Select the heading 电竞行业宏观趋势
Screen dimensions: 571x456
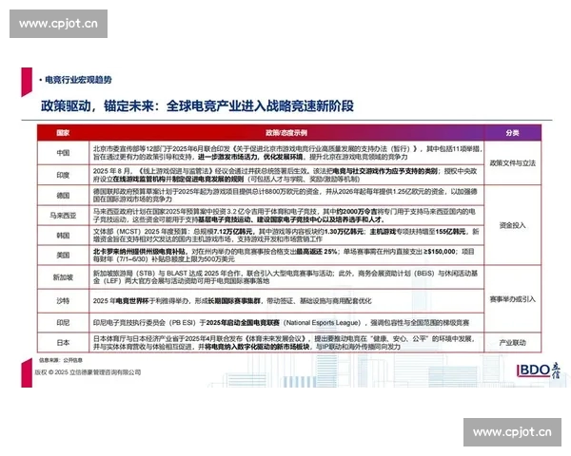(78, 80)
